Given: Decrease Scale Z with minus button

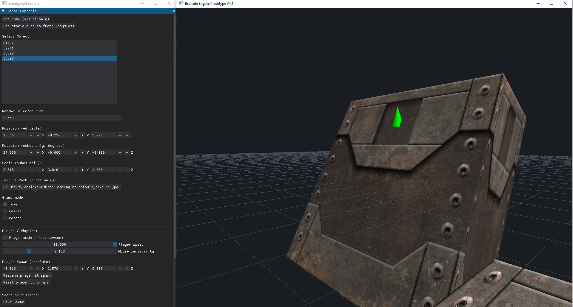Looking at the screenshot, I should pyautogui.click(x=120, y=170).
